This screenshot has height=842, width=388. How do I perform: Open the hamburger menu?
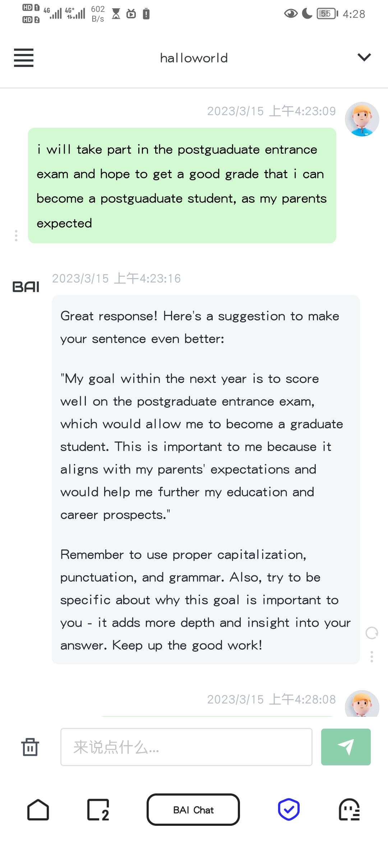(x=24, y=58)
